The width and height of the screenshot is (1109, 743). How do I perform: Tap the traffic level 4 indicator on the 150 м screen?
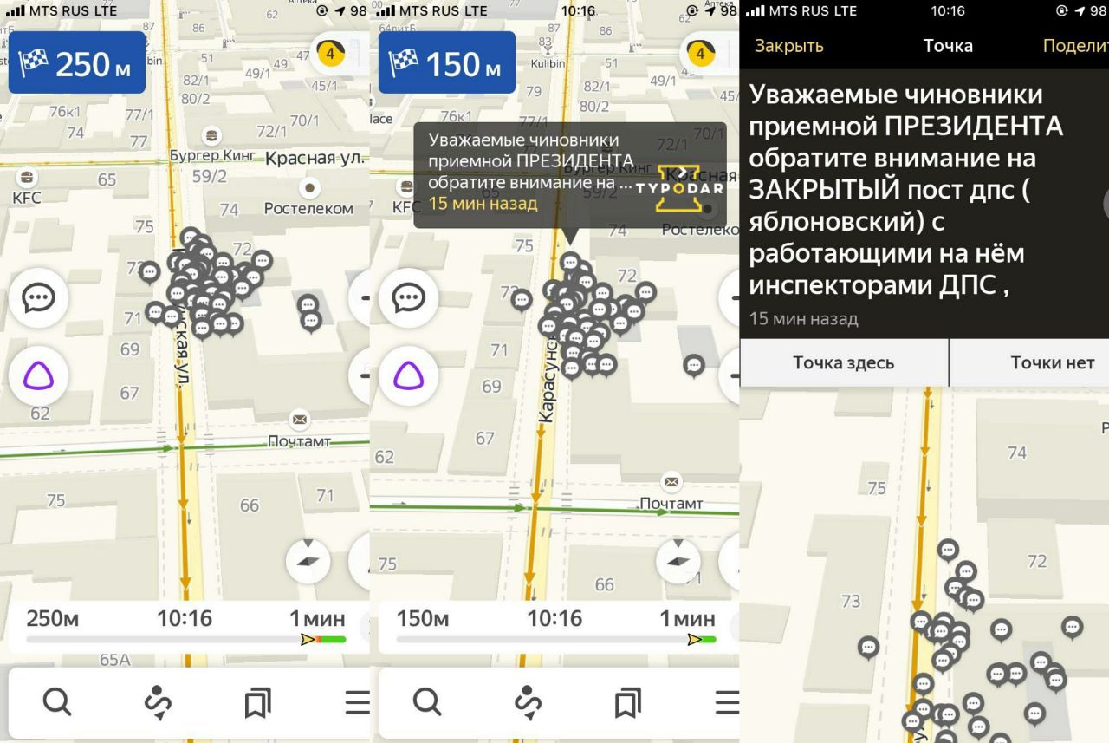(700, 53)
